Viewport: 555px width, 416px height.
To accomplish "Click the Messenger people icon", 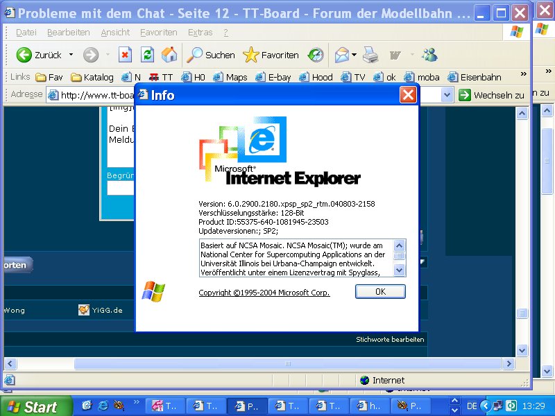I will pos(429,55).
